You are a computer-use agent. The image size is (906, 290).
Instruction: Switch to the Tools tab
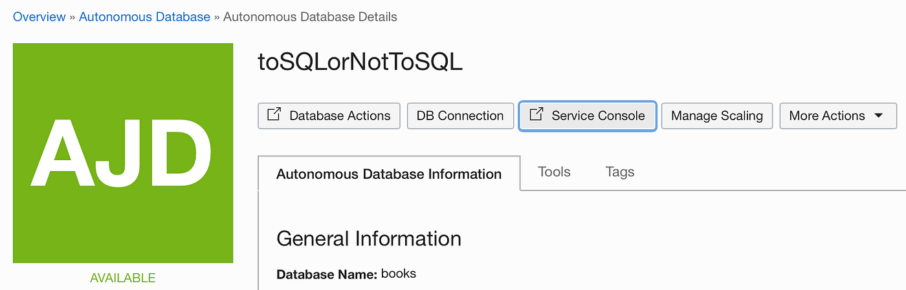point(555,172)
